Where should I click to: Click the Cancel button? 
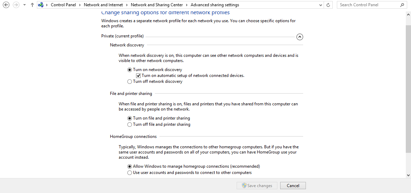click(293, 186)
